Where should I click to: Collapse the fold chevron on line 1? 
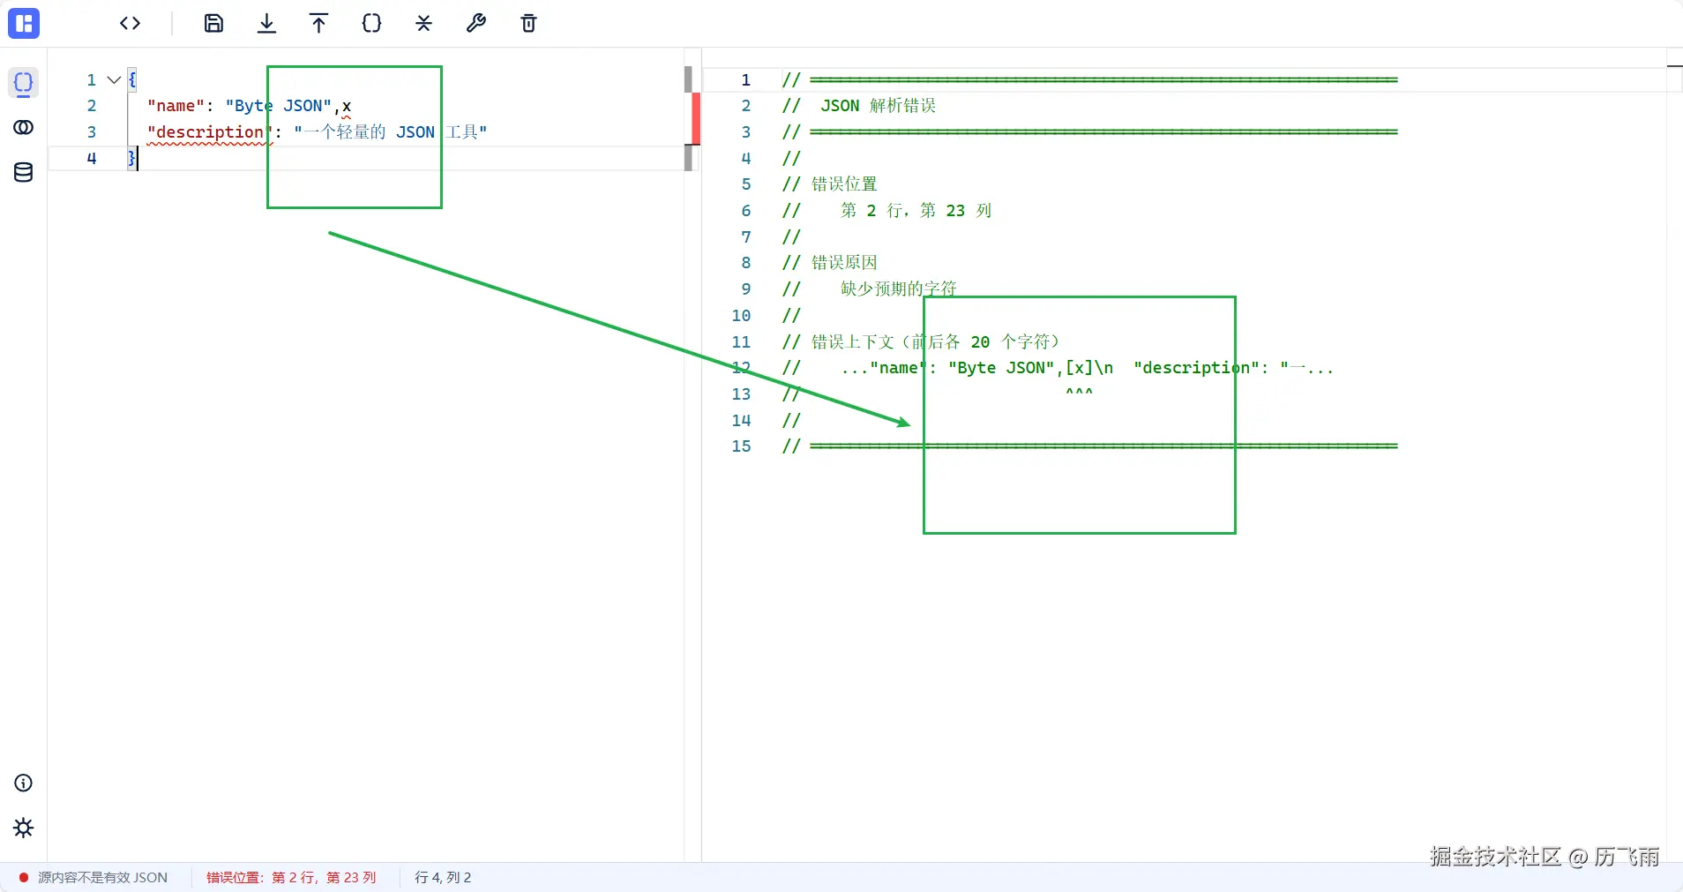point(114,80)
